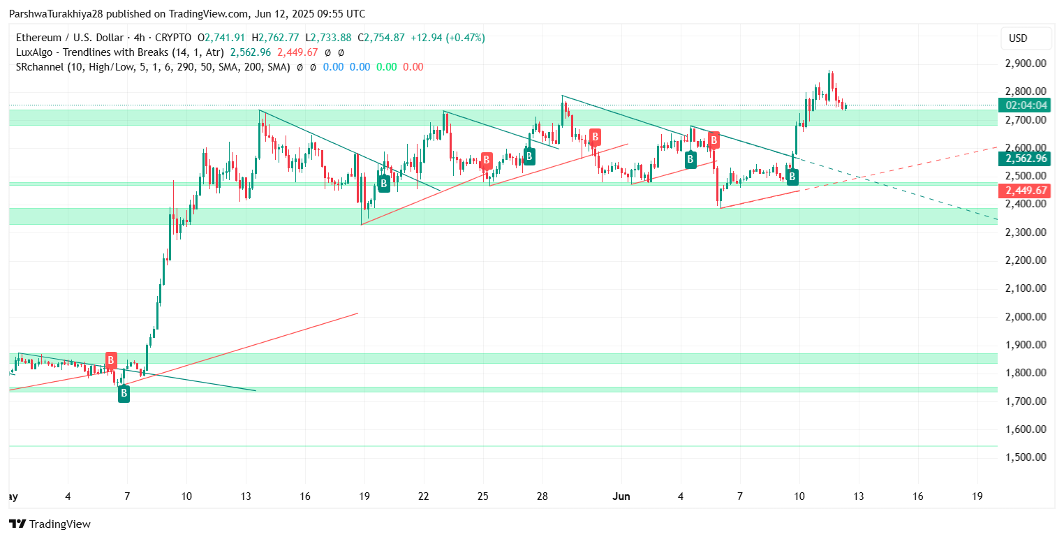Click the 2,900.00 level on price scale
The height and width of the screenshot is (539, 1064).
point(1026,64)
